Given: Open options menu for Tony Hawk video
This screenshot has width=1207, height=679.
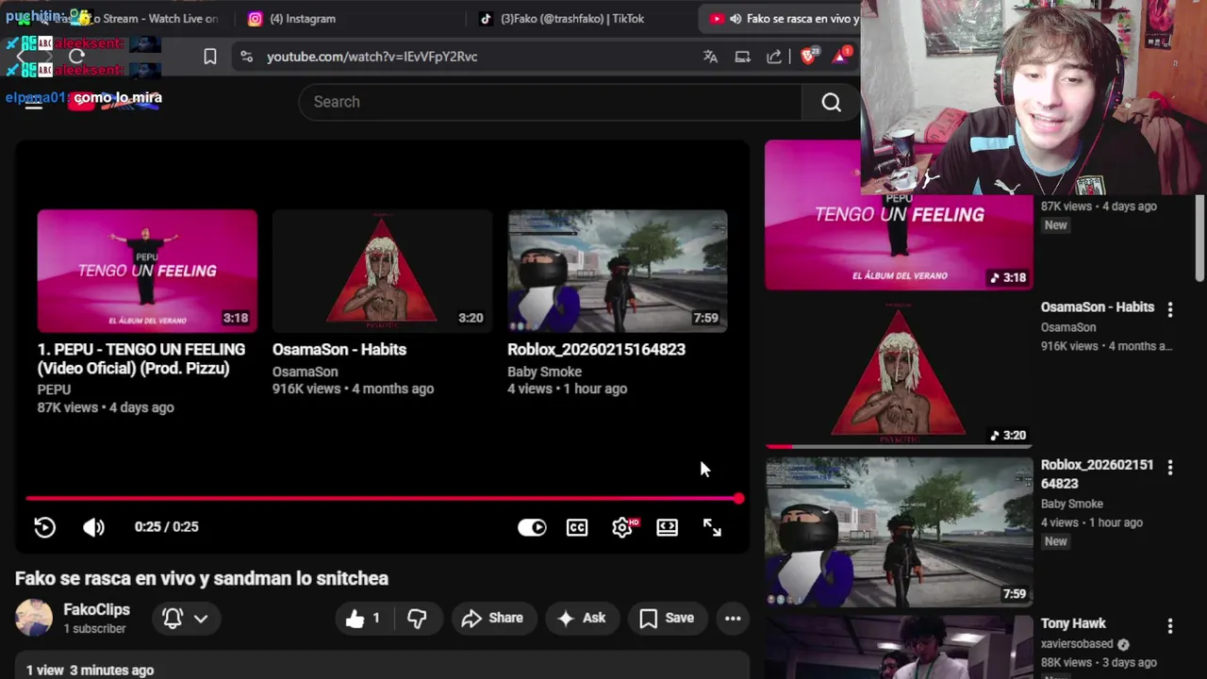Looking at the screenshot, I should pyautogui.click(x=1169, y=625).
